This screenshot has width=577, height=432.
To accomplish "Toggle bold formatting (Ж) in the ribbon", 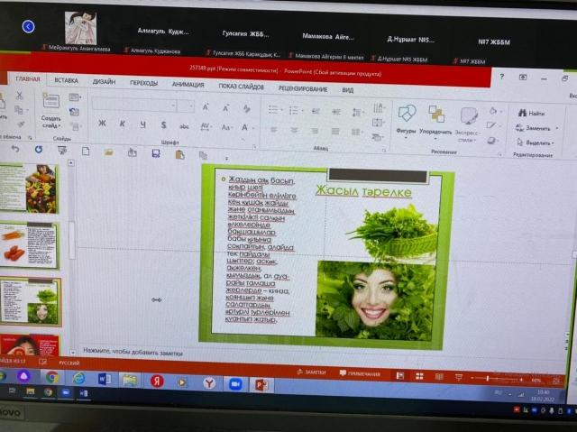I will [102, 124].
